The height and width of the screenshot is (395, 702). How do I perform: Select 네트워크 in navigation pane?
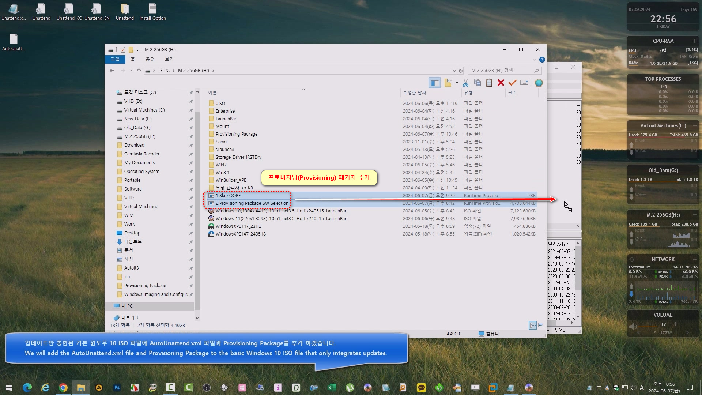[130, 318]
